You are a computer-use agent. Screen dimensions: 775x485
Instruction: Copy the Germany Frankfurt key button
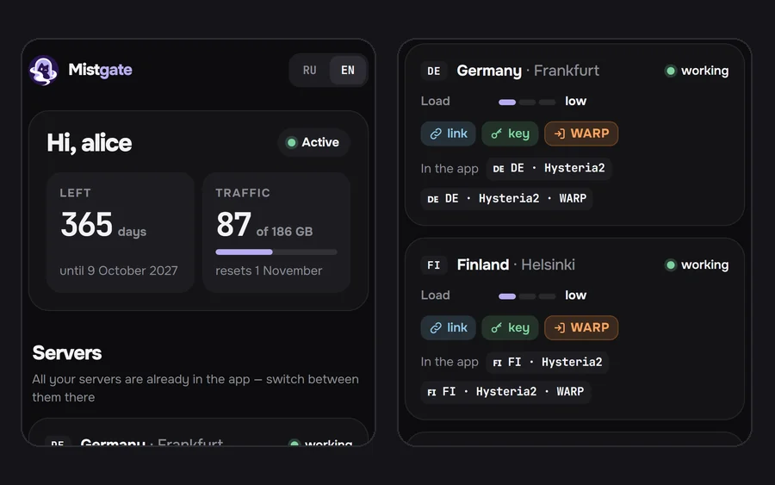tap(510, 134)
